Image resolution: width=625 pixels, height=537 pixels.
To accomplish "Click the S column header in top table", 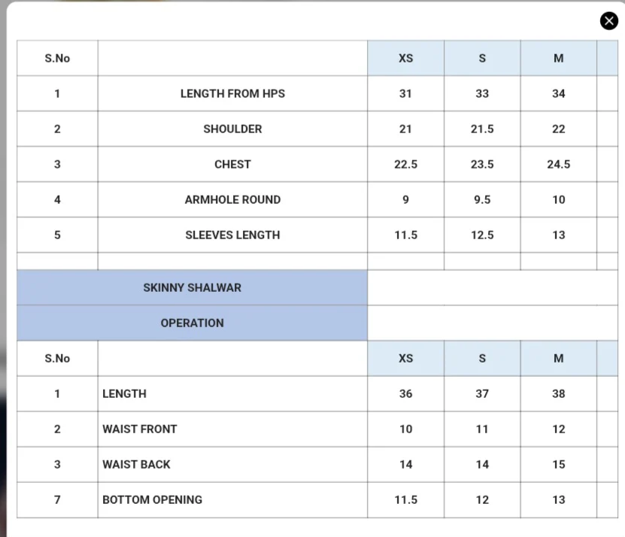I will [482, 58].
